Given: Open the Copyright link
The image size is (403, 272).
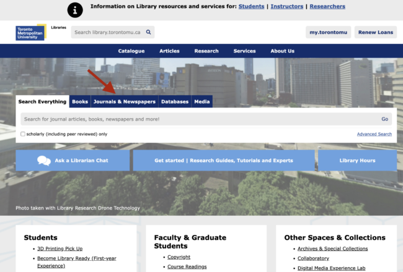Looking at the screenshot, I should (179, 257).
